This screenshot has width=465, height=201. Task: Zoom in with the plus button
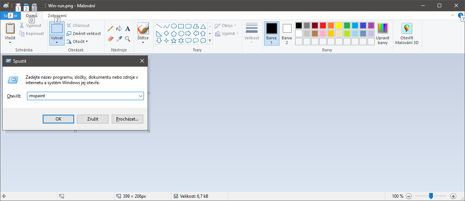[x=453, y=196]
